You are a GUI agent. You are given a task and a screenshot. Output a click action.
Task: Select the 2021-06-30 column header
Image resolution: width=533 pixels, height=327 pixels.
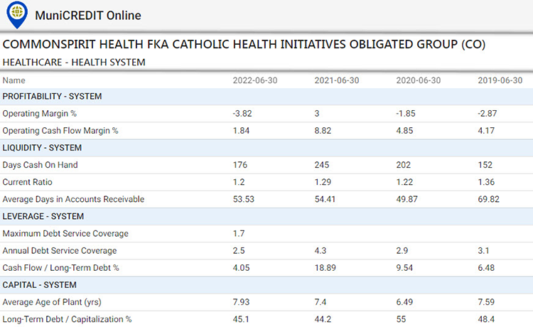point(337,80)
